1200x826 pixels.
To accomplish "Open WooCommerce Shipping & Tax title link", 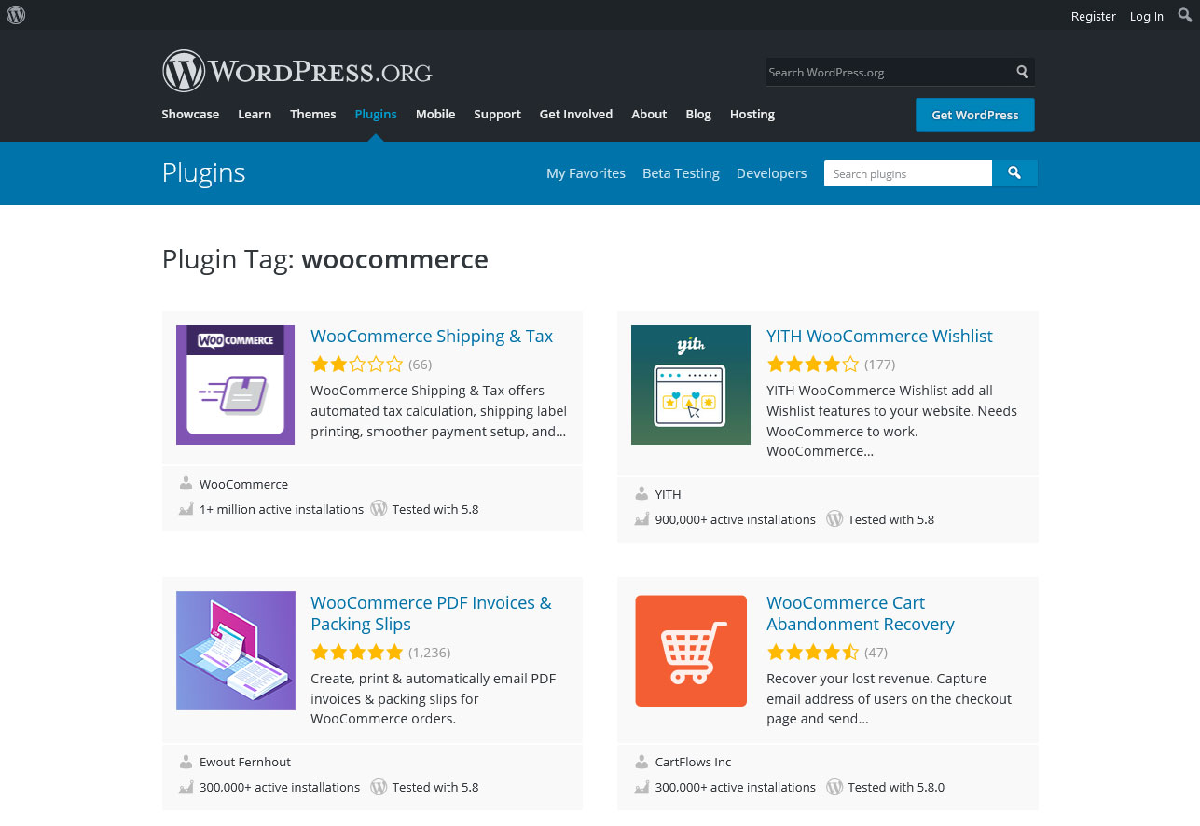I will pyautogui.click(x=432, y=337).
